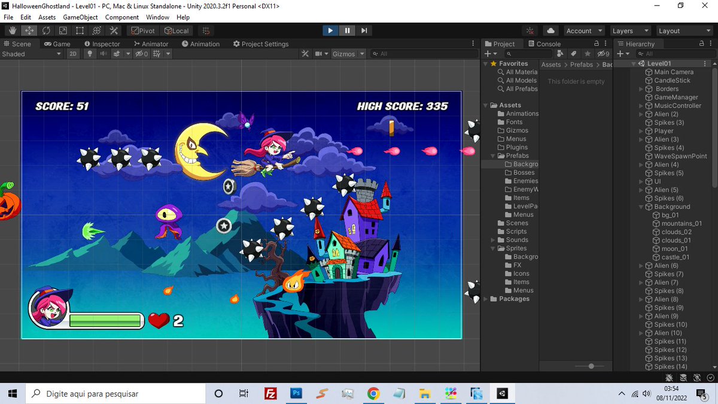Click the Hierarchy search field
Viewport: 718px width, 404px height.
[x=675, y=54]
